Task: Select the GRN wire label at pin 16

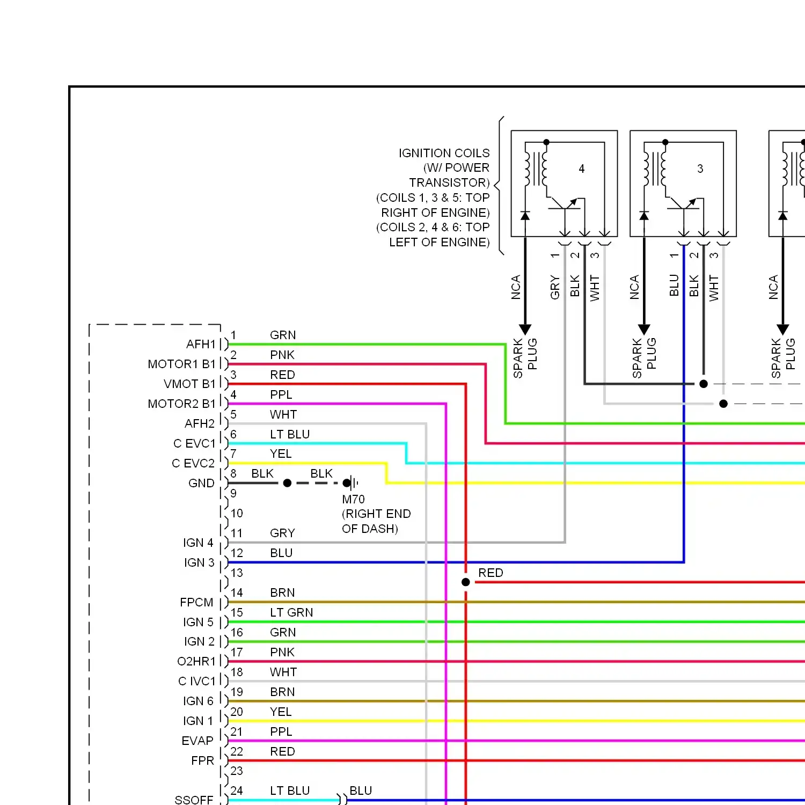Action: point(283,632)
